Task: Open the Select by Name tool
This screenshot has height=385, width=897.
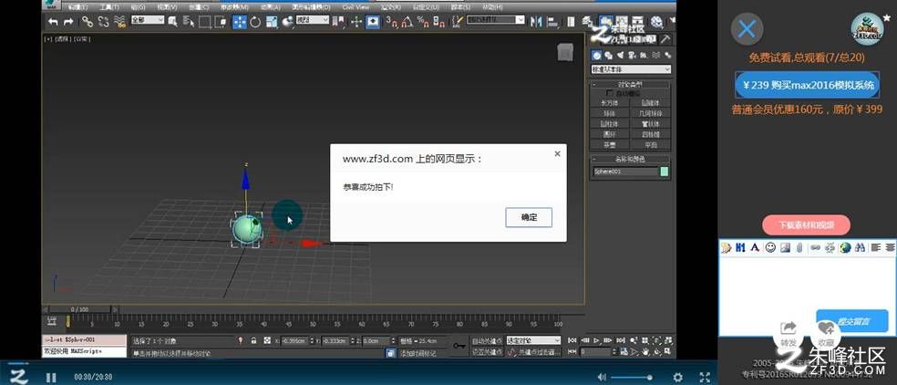Action: 189,22
